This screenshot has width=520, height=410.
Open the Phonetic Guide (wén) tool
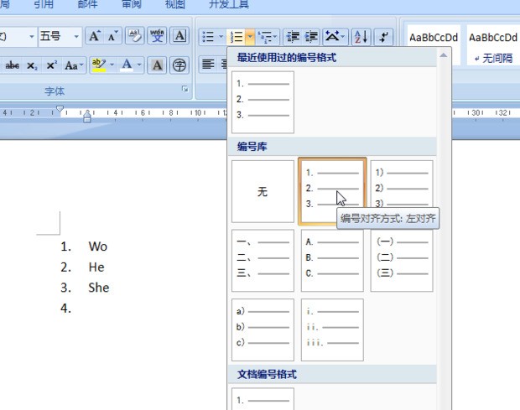point(157,36)
